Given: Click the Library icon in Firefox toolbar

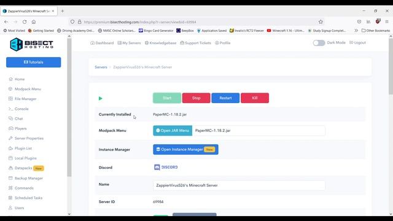Looking at the screenshot, I should click(x=368, y=22).
